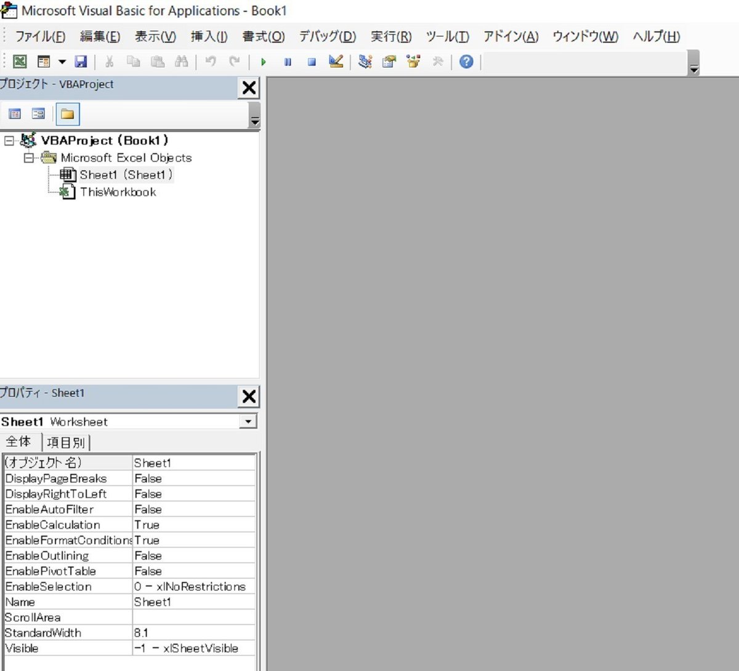Switch to the 全体 properties tab
The image size is (739, 671).
(x=19, y=442)
